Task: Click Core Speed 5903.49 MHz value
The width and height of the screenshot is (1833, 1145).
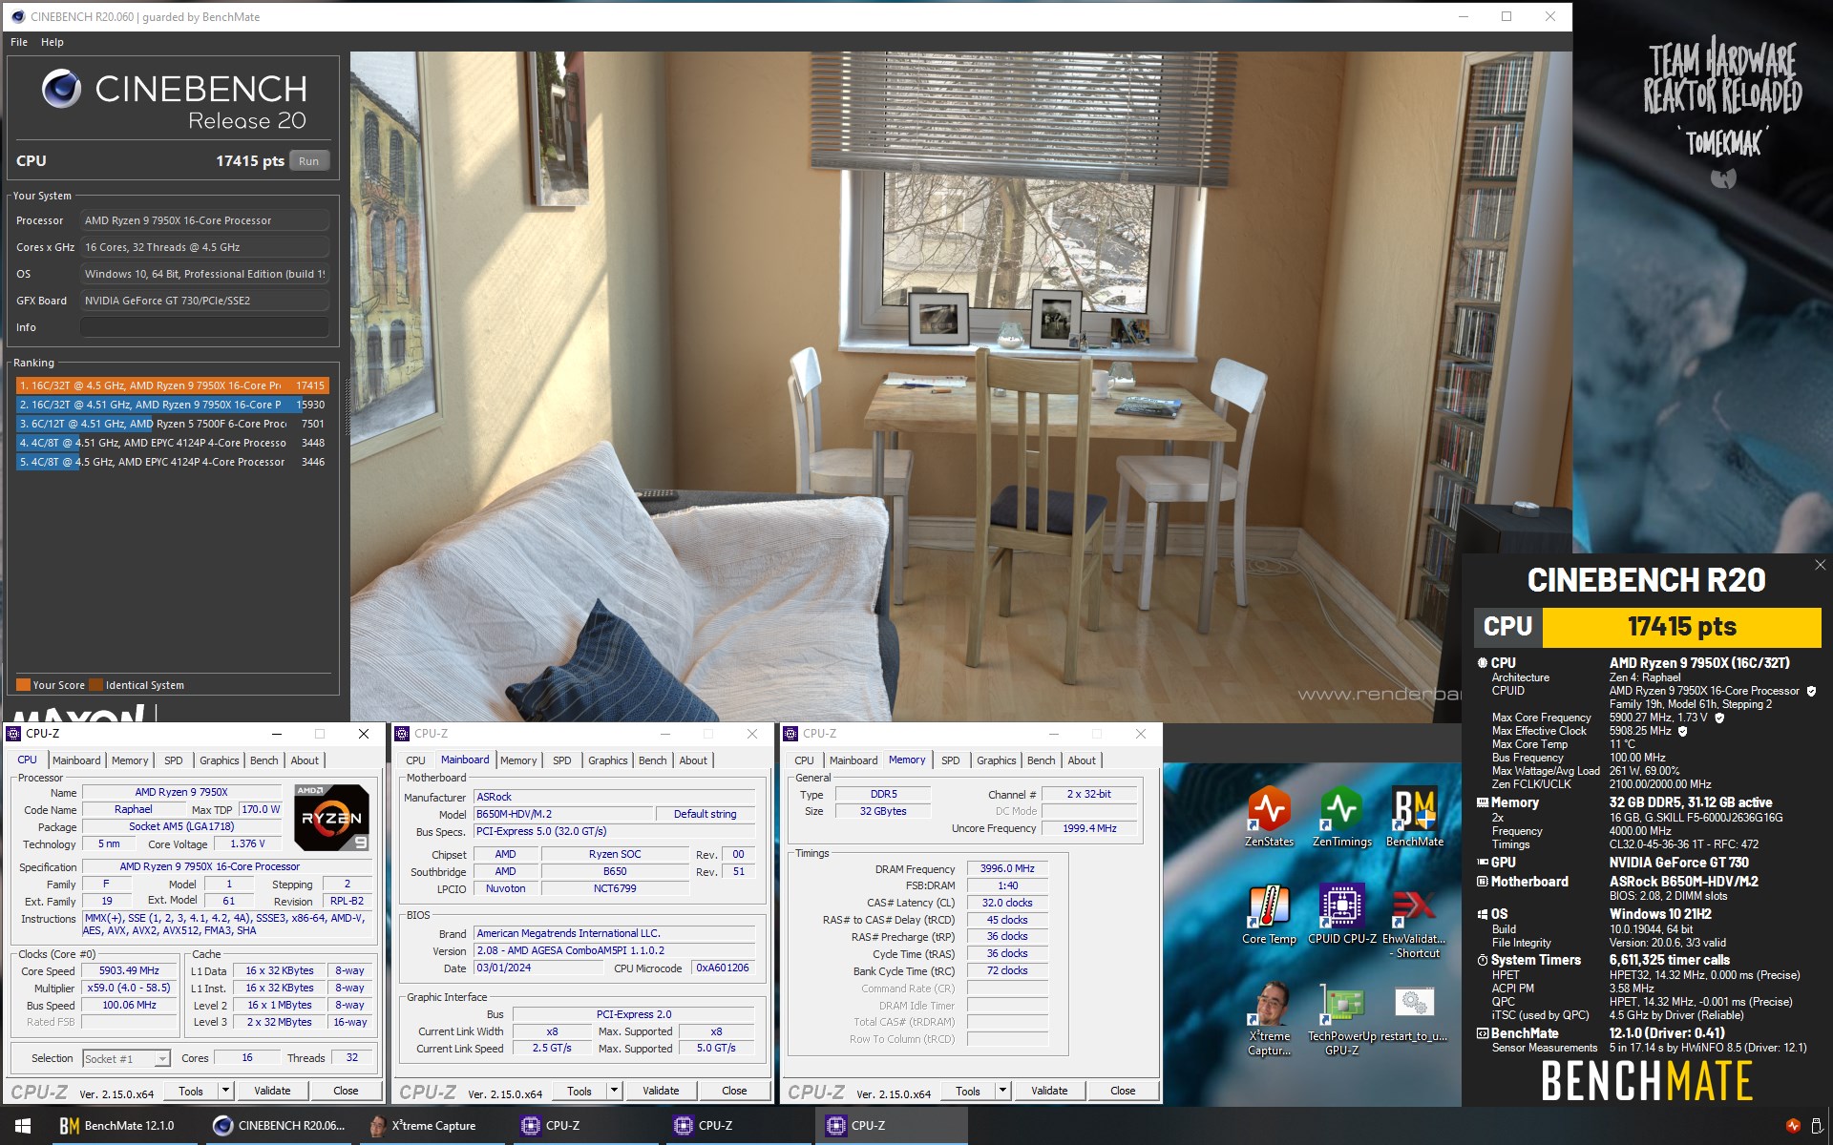Action: point(129,970)
